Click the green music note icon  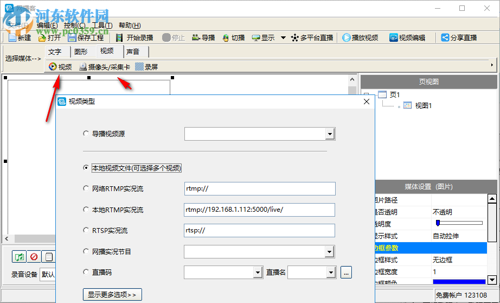(x=19, y=257)
